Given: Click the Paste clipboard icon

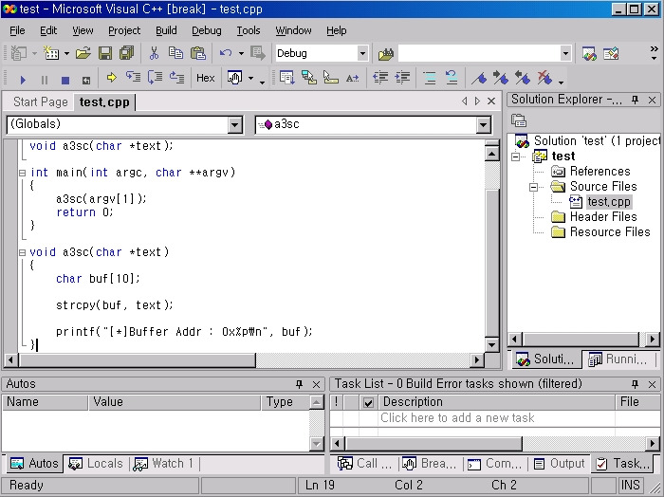Looking at the screenshot, I should [x=197, y=53].
